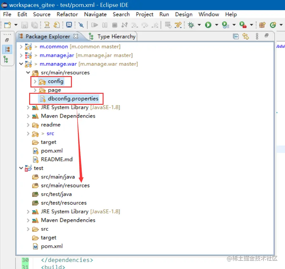Expand the page folder
Viewport: 285px width, 269px height.
tap(35, 90)
